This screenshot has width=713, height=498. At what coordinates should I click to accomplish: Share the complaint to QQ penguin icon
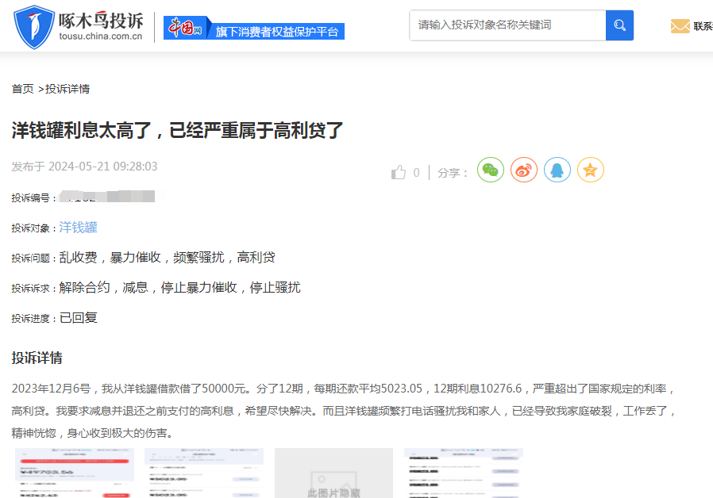(x=557, y=170)
